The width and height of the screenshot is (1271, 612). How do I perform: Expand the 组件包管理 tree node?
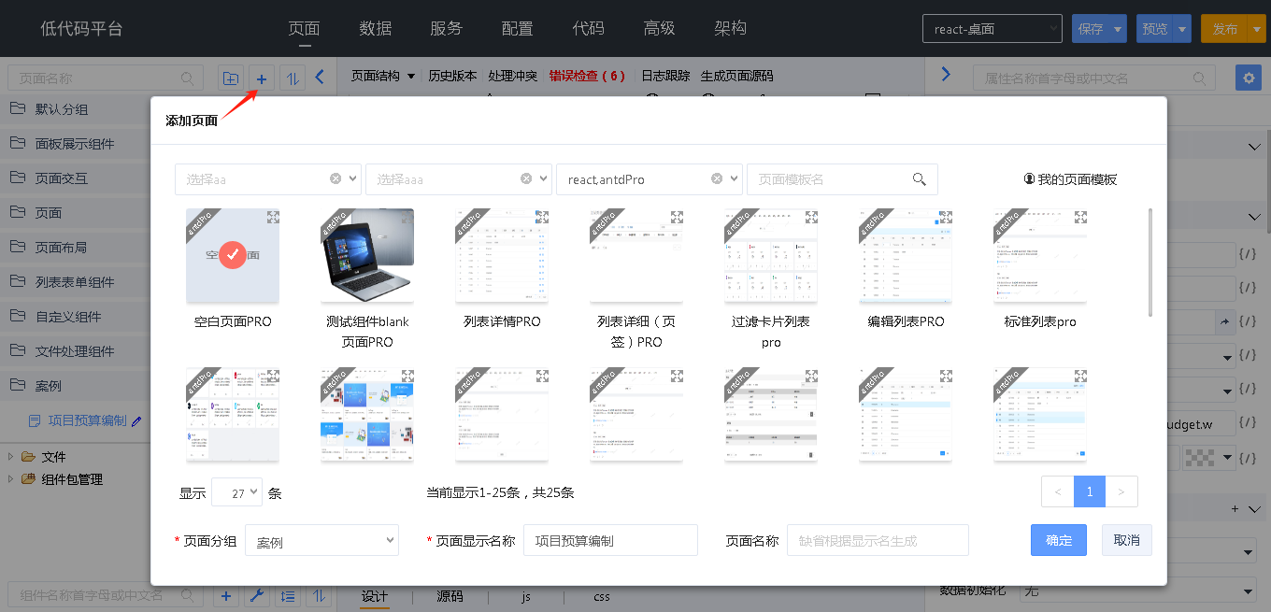pos(10,479)
